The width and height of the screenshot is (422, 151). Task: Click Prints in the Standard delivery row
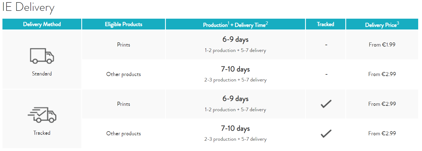(x=124, y=45)
